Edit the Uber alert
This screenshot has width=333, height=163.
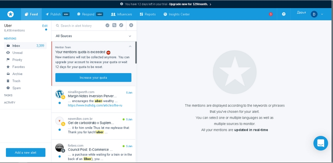coord(45,26)
